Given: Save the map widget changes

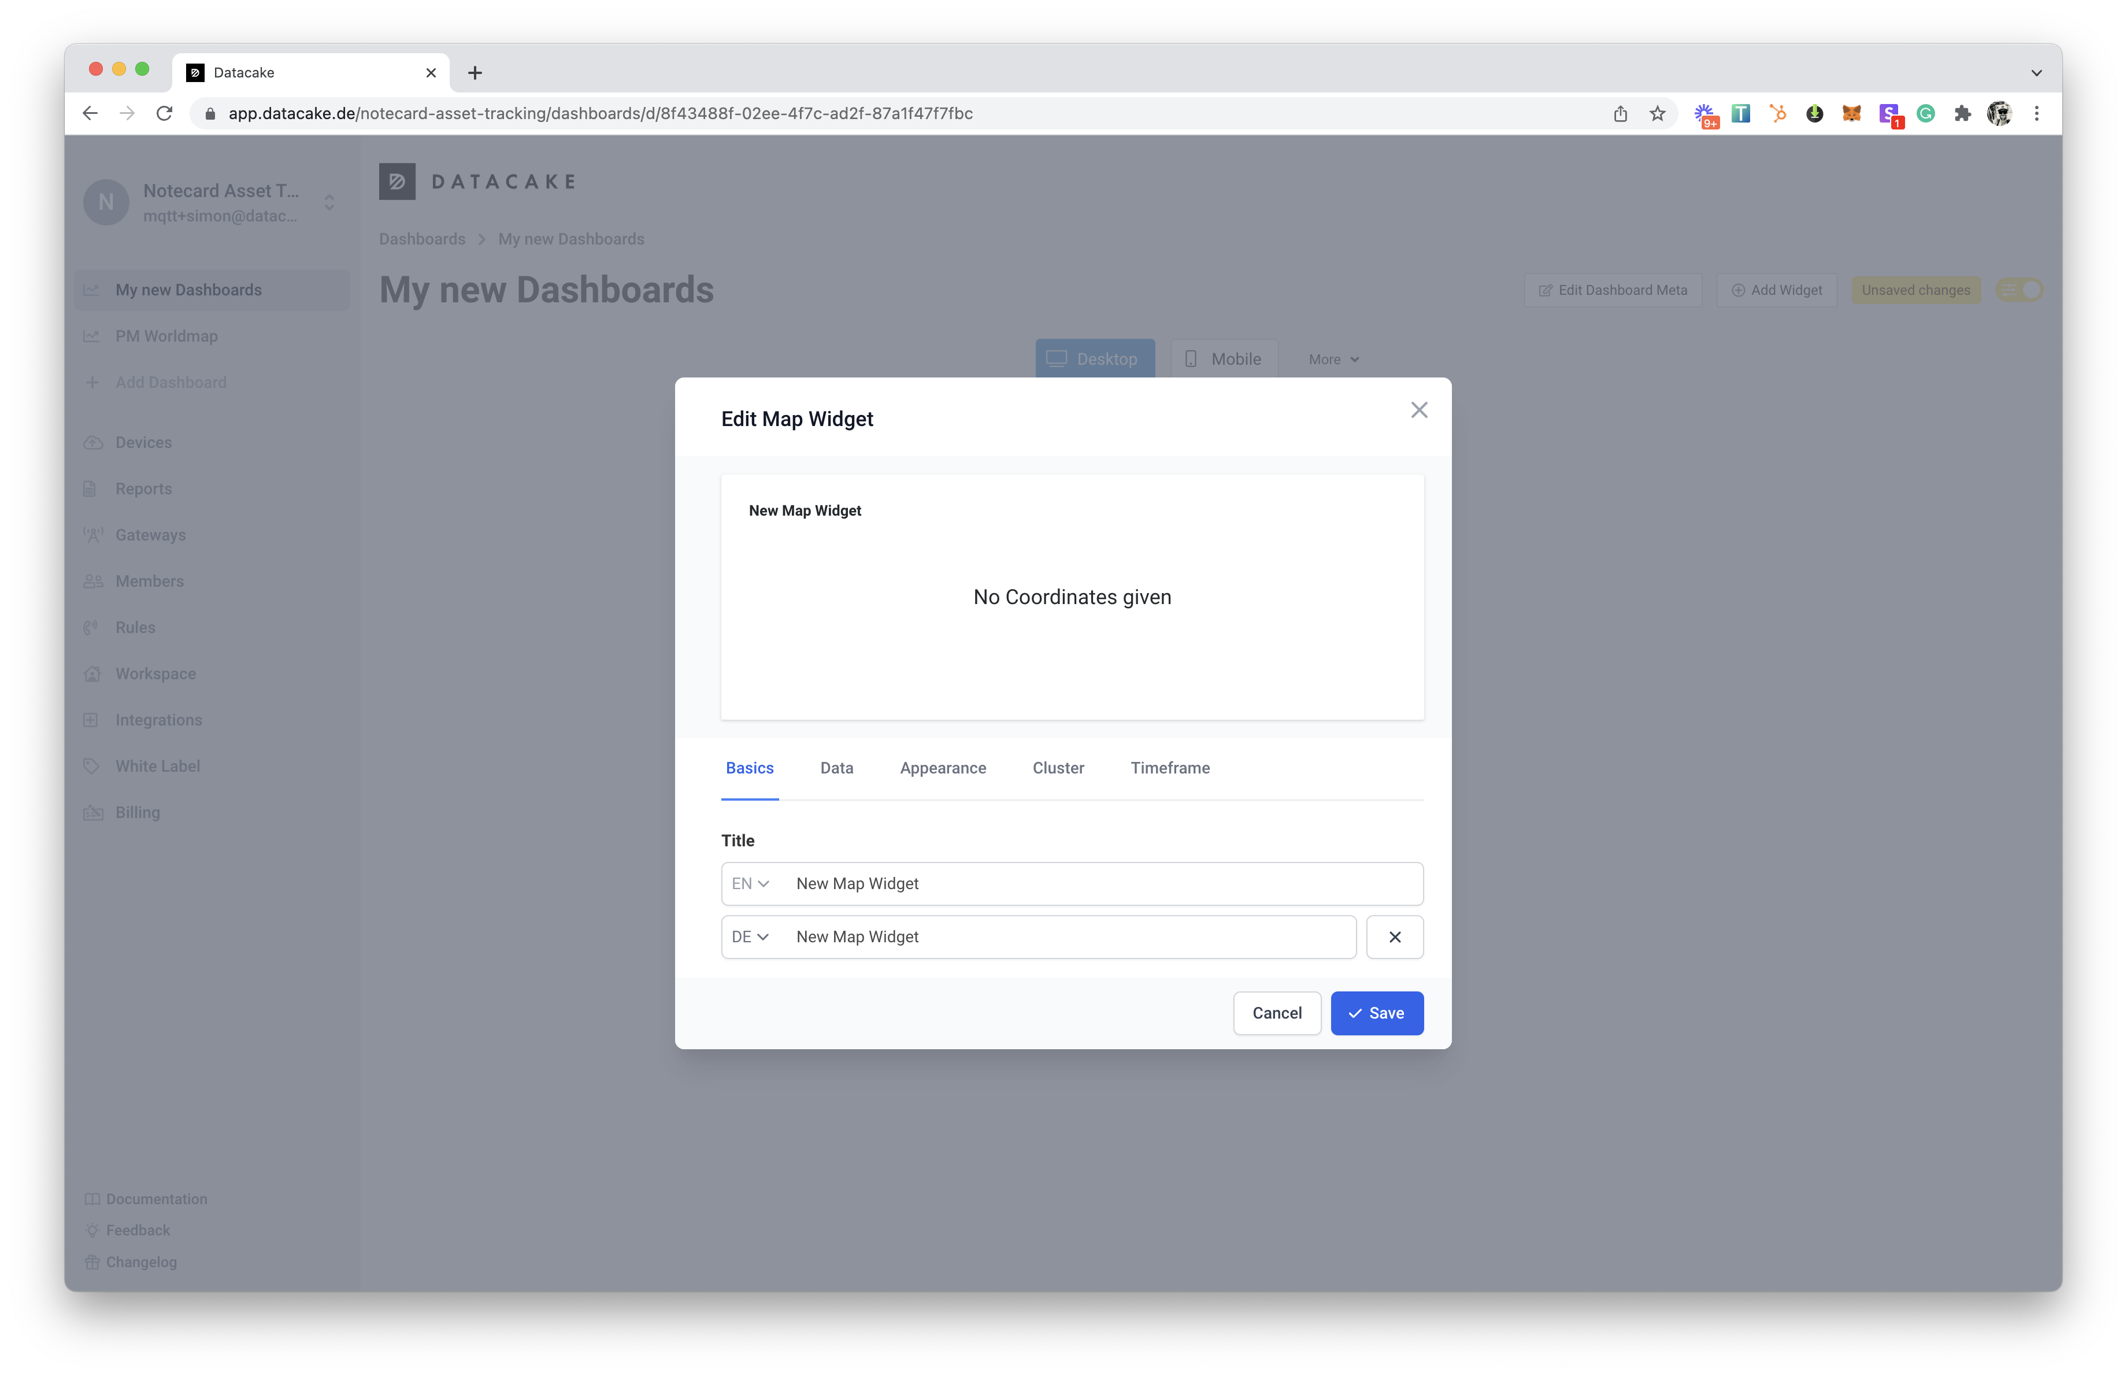Looking at the screenshot, I should coord(1376,1013).
